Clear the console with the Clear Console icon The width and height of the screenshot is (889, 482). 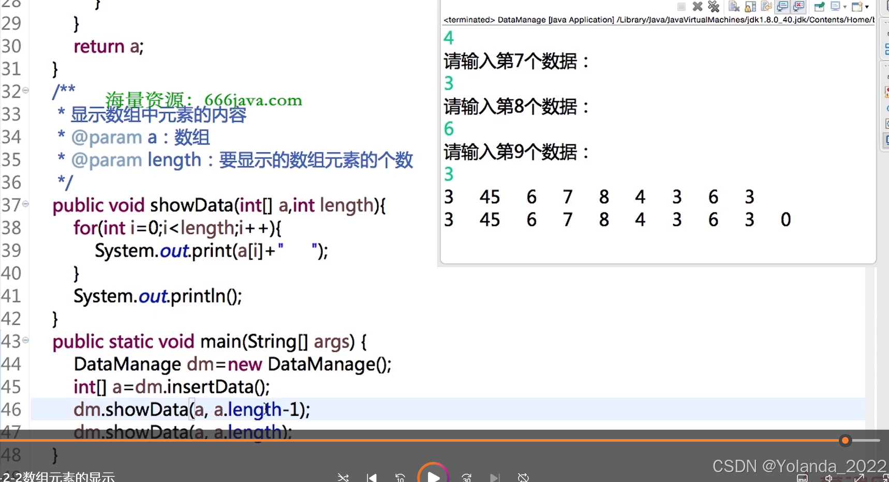pos(734,6)
